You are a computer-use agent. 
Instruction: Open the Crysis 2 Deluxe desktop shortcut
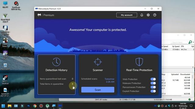click(x=5, y=43)
